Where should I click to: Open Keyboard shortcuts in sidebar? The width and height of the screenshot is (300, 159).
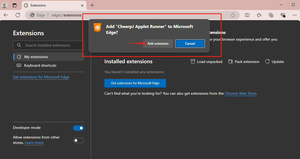pos(40,65)
